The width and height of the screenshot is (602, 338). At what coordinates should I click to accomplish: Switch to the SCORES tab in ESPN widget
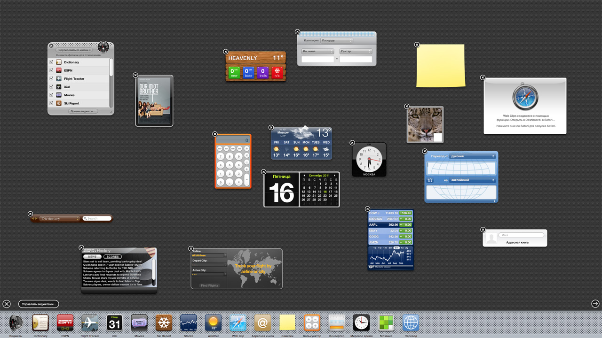pos(112,257)
